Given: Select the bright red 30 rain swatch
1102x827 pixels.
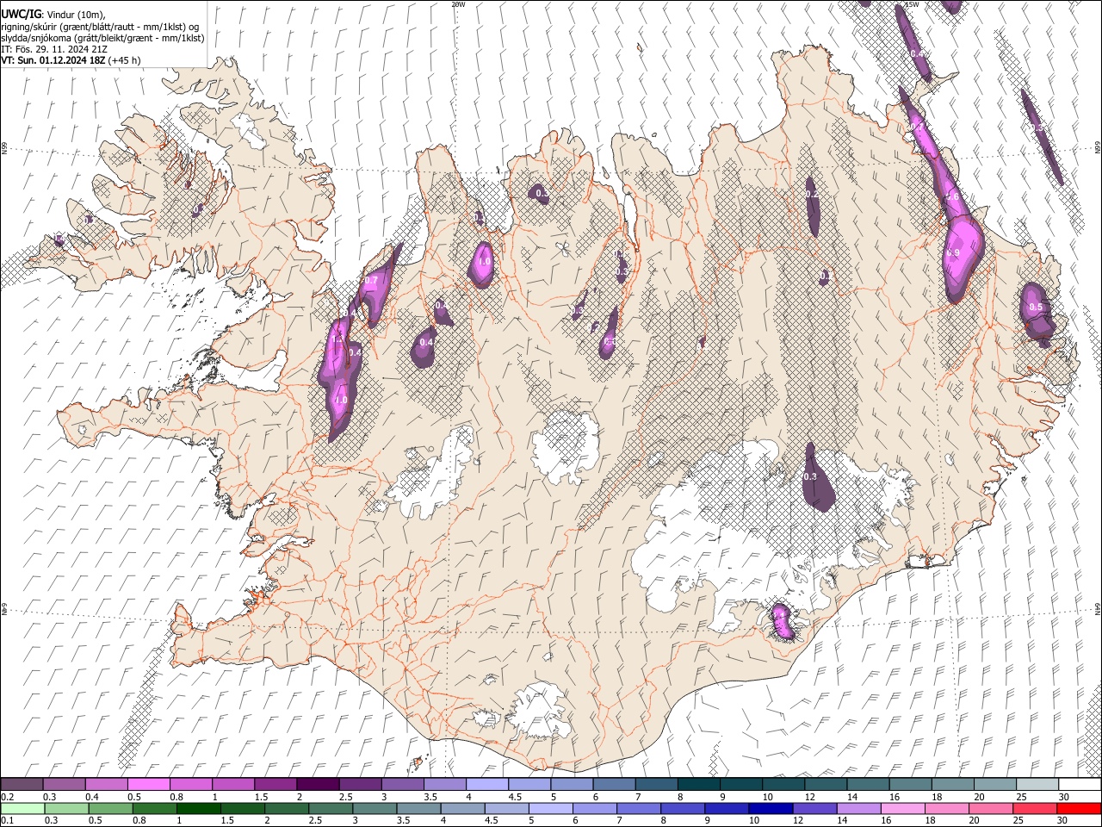Looking at the screenshot, I should (1079, 809).
